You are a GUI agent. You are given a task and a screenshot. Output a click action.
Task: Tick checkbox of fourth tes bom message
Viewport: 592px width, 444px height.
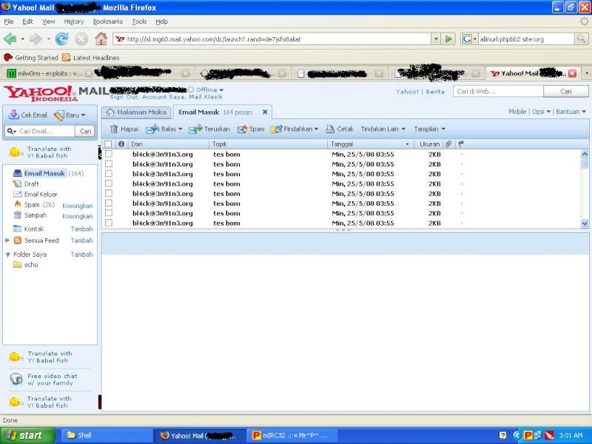pos(109,184)
